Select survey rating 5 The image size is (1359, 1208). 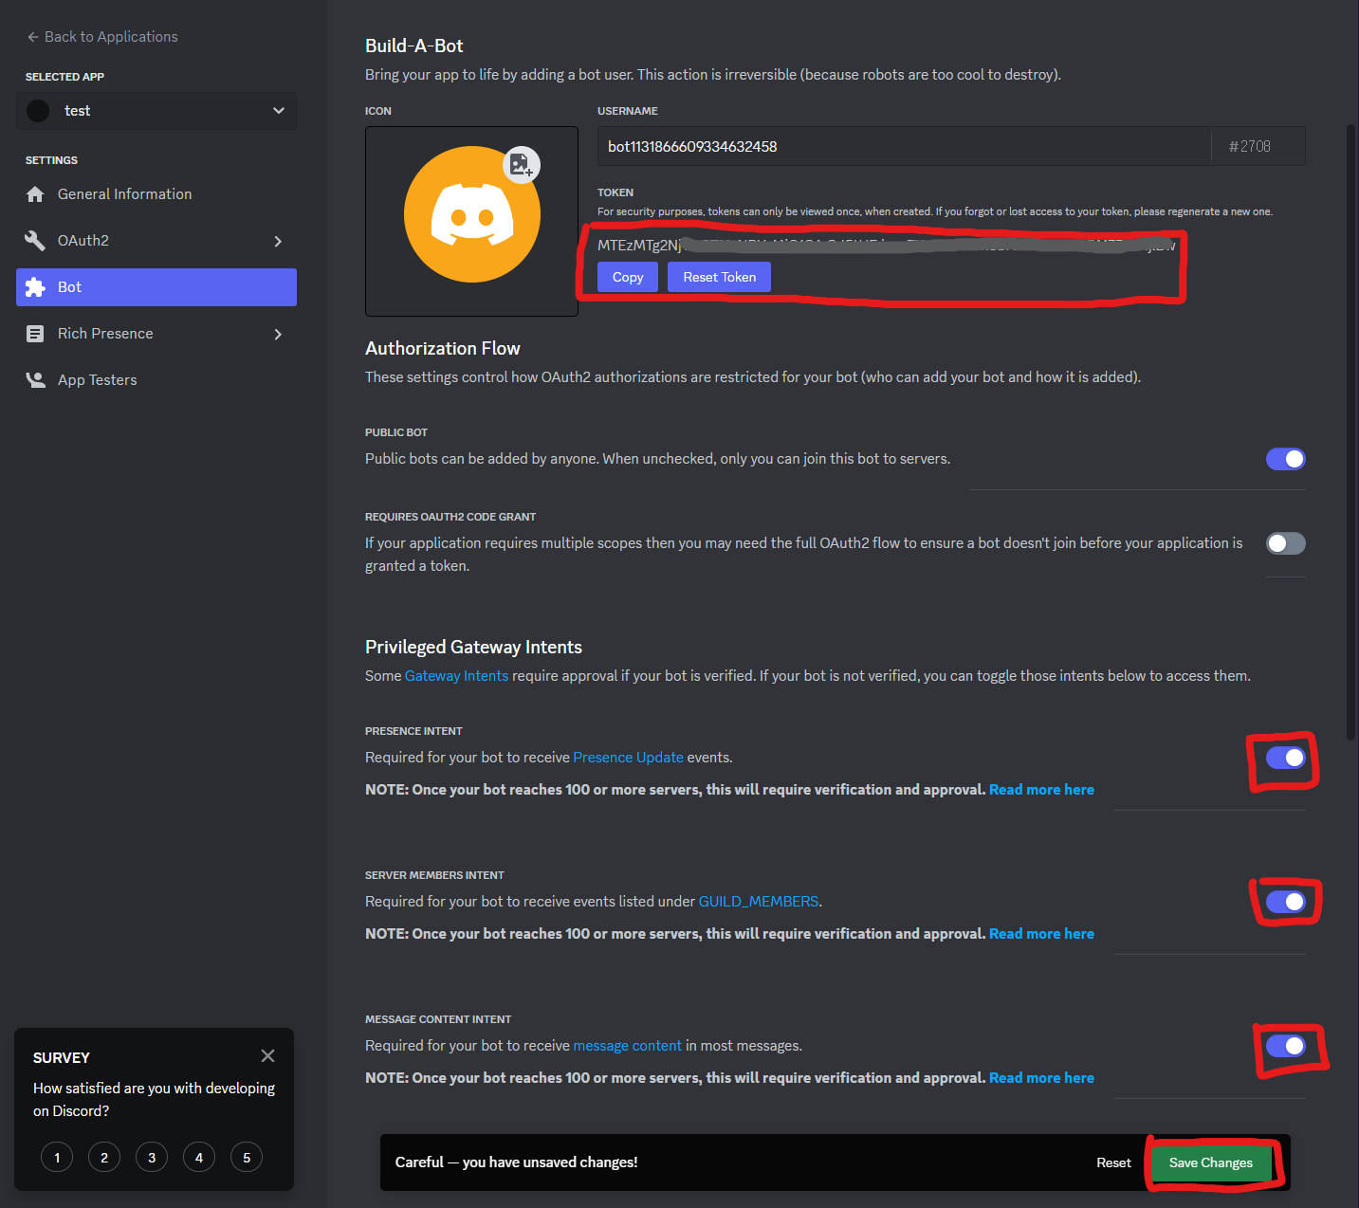point(247,1157)
